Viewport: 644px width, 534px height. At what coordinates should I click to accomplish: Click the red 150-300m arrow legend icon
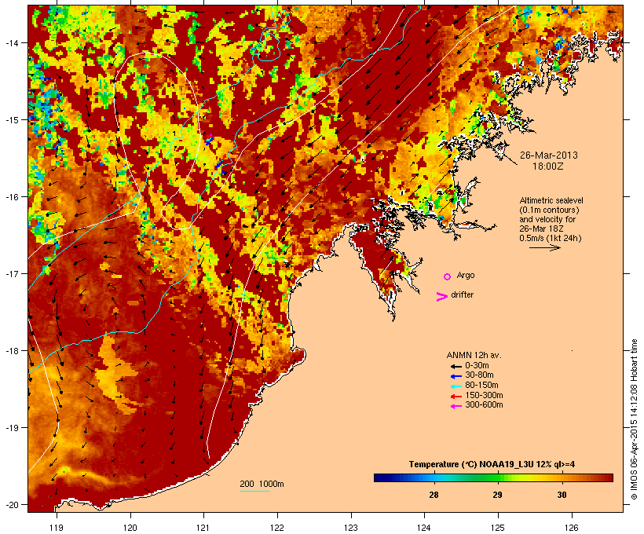click(456, 397)
